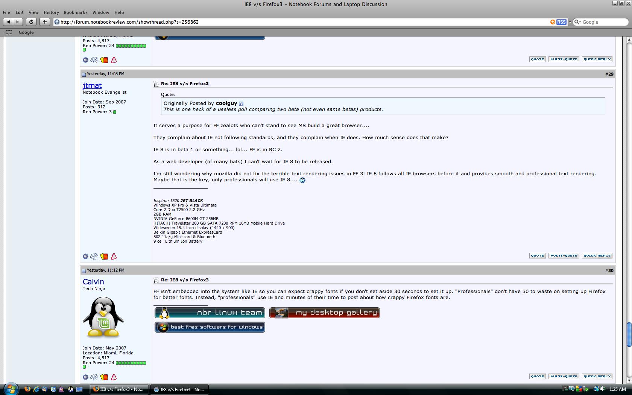Launch Internet Explorer from the quick launch

tap(36, 389)
